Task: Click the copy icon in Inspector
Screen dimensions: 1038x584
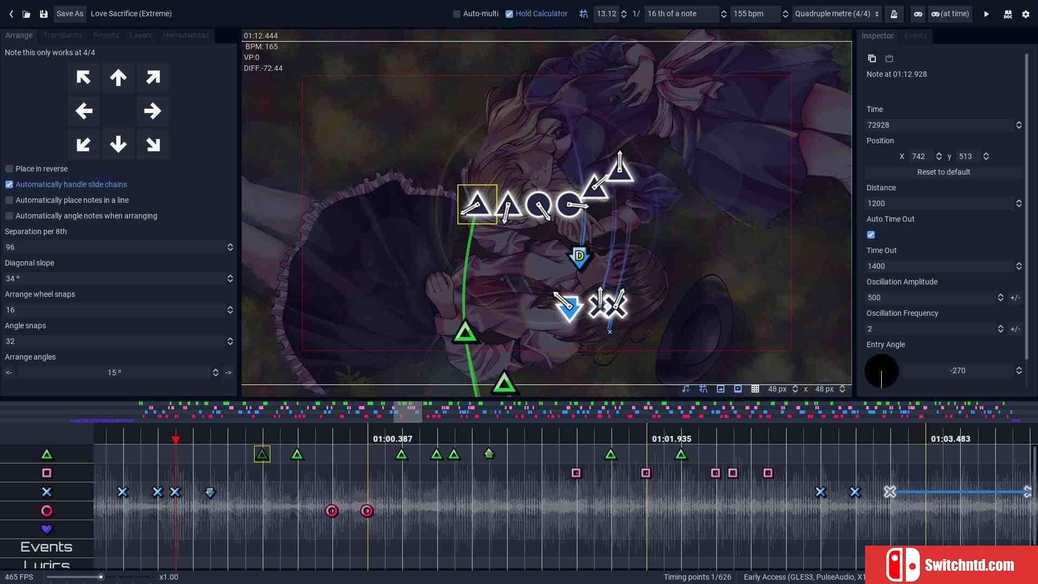Action: point(871,58)
